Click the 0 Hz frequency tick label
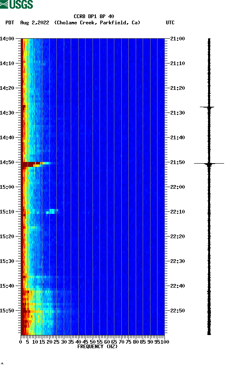The height and width of the screenshot is (368, 227). 21,342
